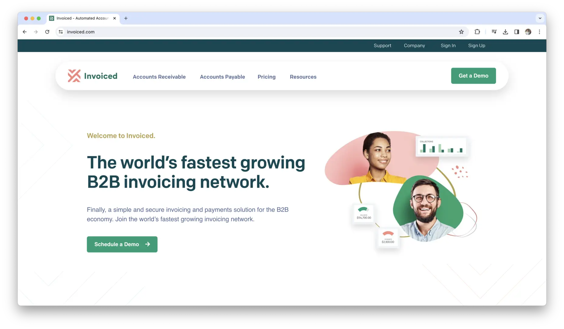Screen dimensions: 564x329
Task: Click the 'The world's fastest growing' headline
Action: tap(196, 172)
